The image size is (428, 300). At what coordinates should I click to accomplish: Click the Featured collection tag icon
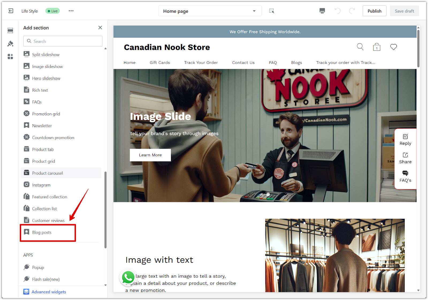[x=26, y=196]
